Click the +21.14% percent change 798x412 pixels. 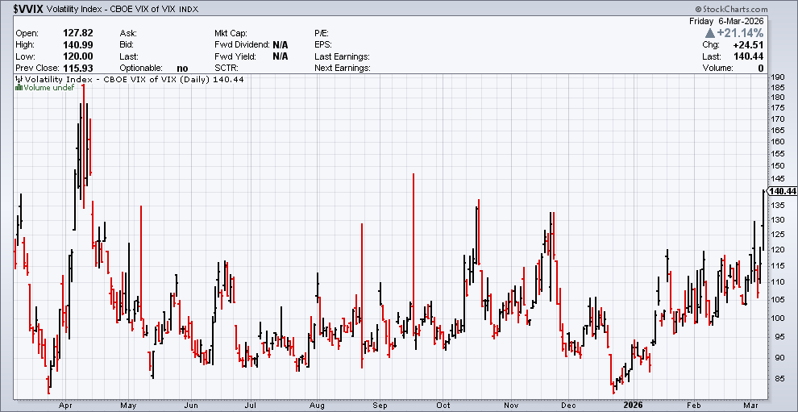tap(741, 33)
